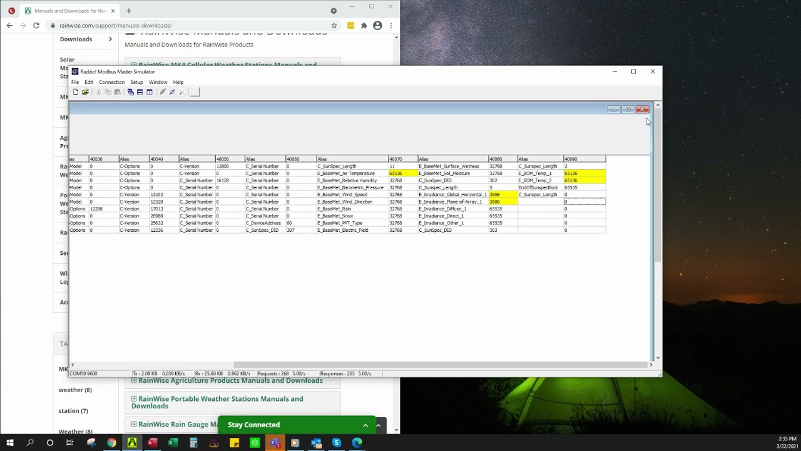
Task: Open Chrome extensions puzzle icon
Action: pyautogui.click(x=364, y=26)
